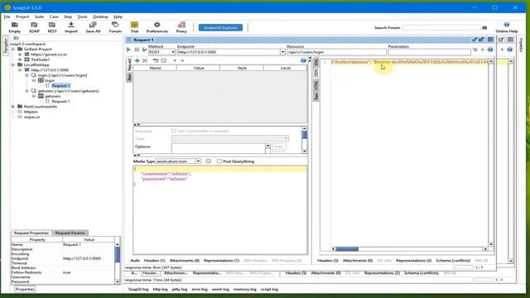
Task: Select the XML vertical response view tab
Action: click(316, 62)
